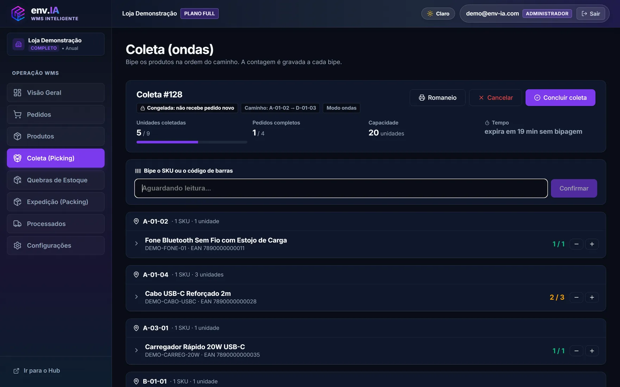Image resolution: width=620 pixels, height=387 pixels.
Task: Follow the Ir para o Hub link
Action: tap(37, 371)
